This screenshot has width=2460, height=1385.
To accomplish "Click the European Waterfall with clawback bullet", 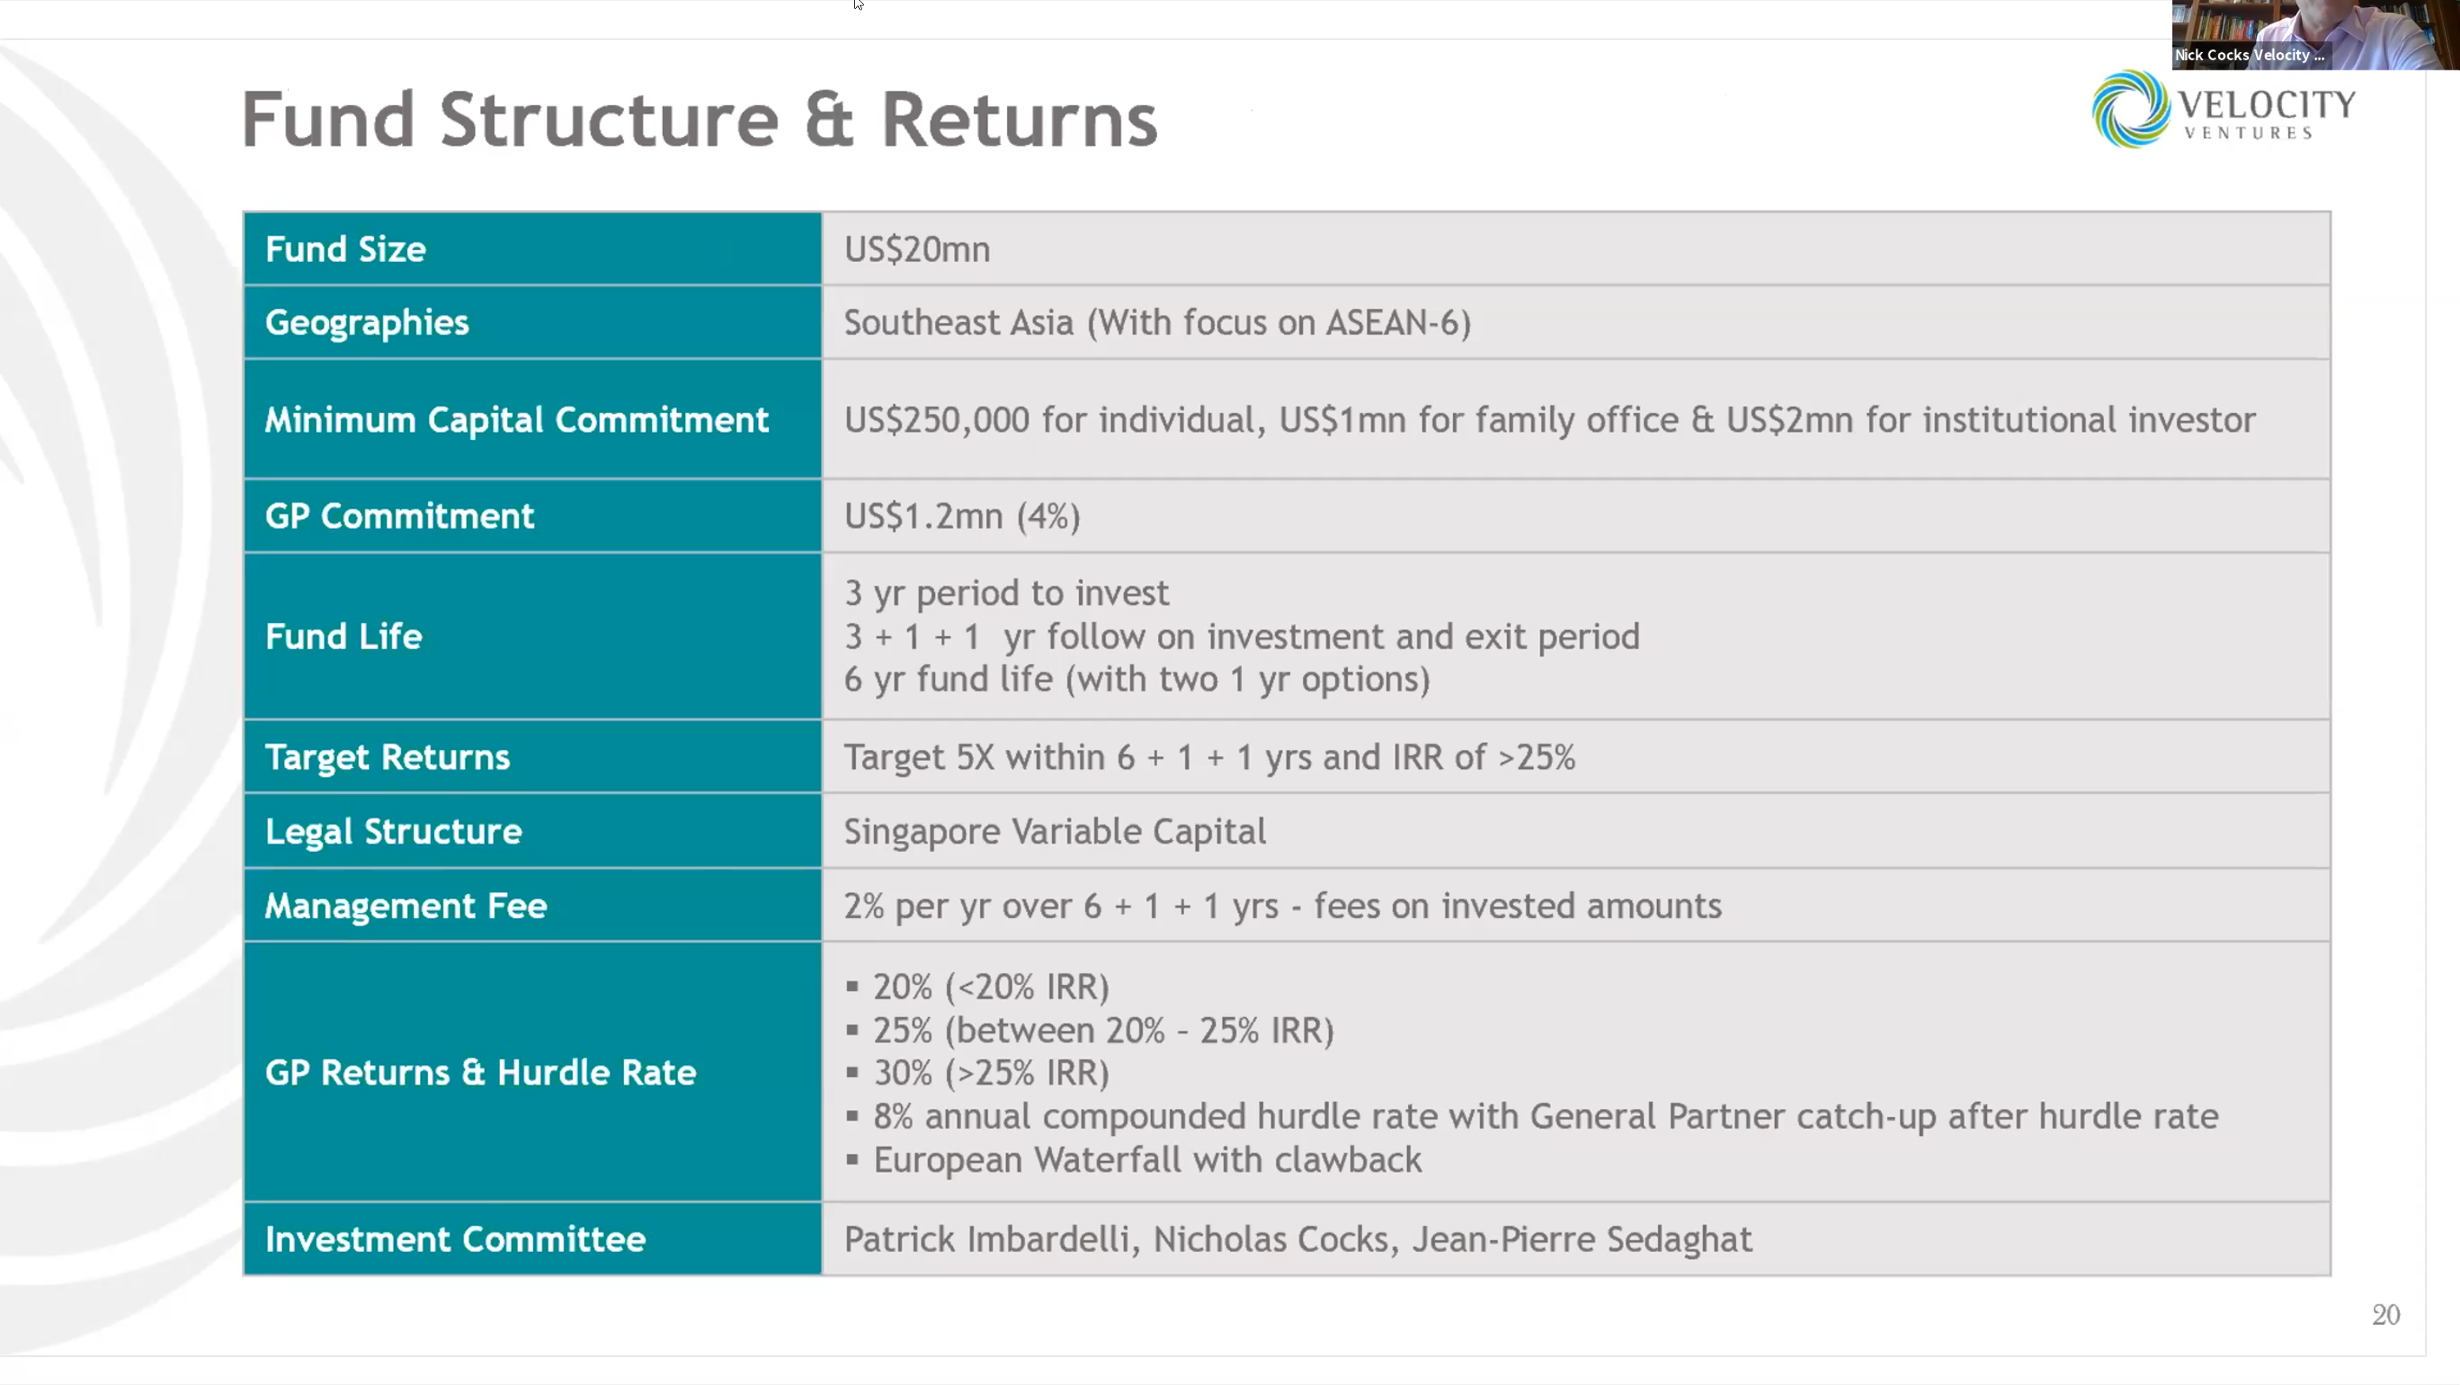I will pyautogui.click(x=1147, y=1160).
